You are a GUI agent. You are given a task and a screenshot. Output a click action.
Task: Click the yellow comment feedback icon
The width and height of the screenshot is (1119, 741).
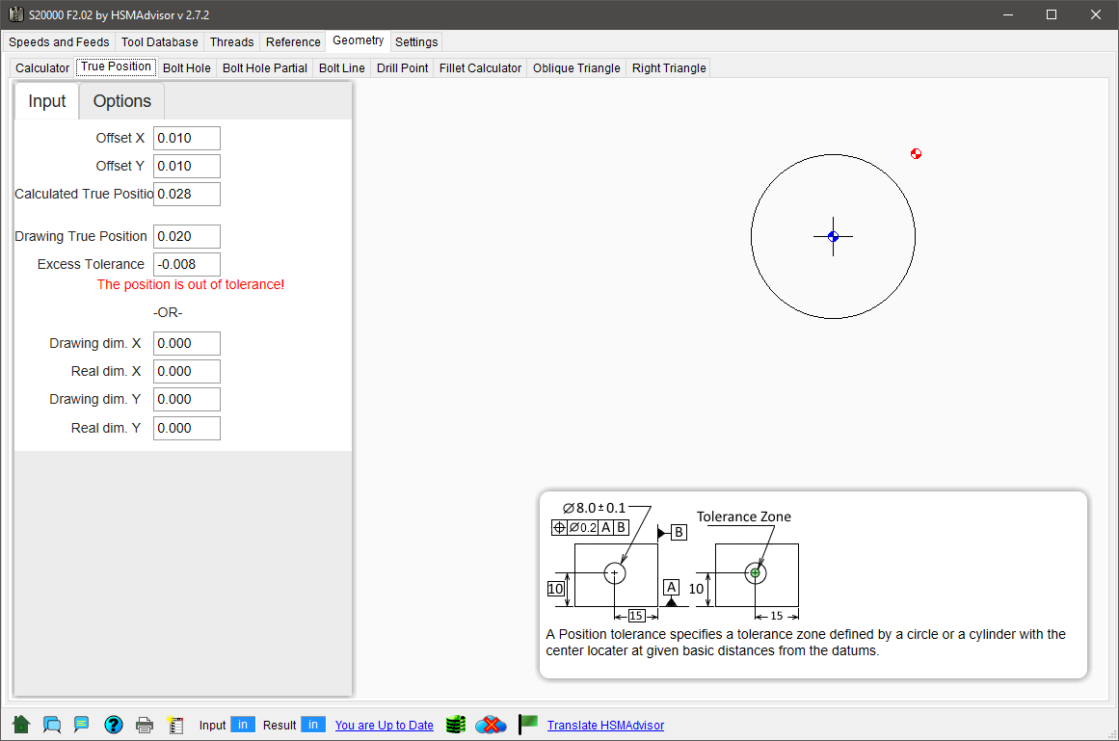(x=81, y=725)
